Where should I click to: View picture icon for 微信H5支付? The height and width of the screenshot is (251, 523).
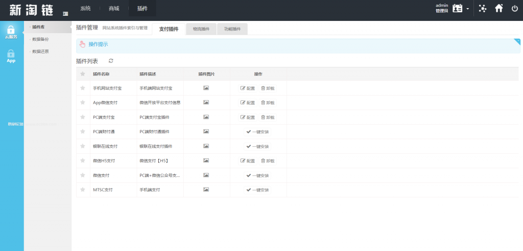click(x=206, y=160)
